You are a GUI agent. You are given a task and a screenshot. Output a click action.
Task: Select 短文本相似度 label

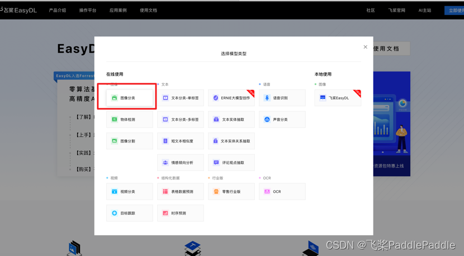(x=182, y=141)
